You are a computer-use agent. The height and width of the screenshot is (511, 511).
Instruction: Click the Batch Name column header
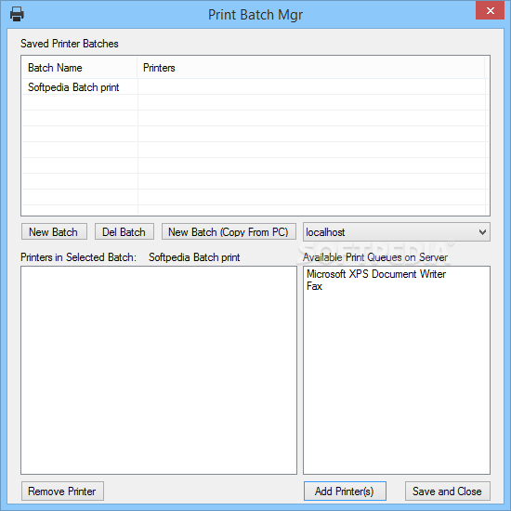79,68
